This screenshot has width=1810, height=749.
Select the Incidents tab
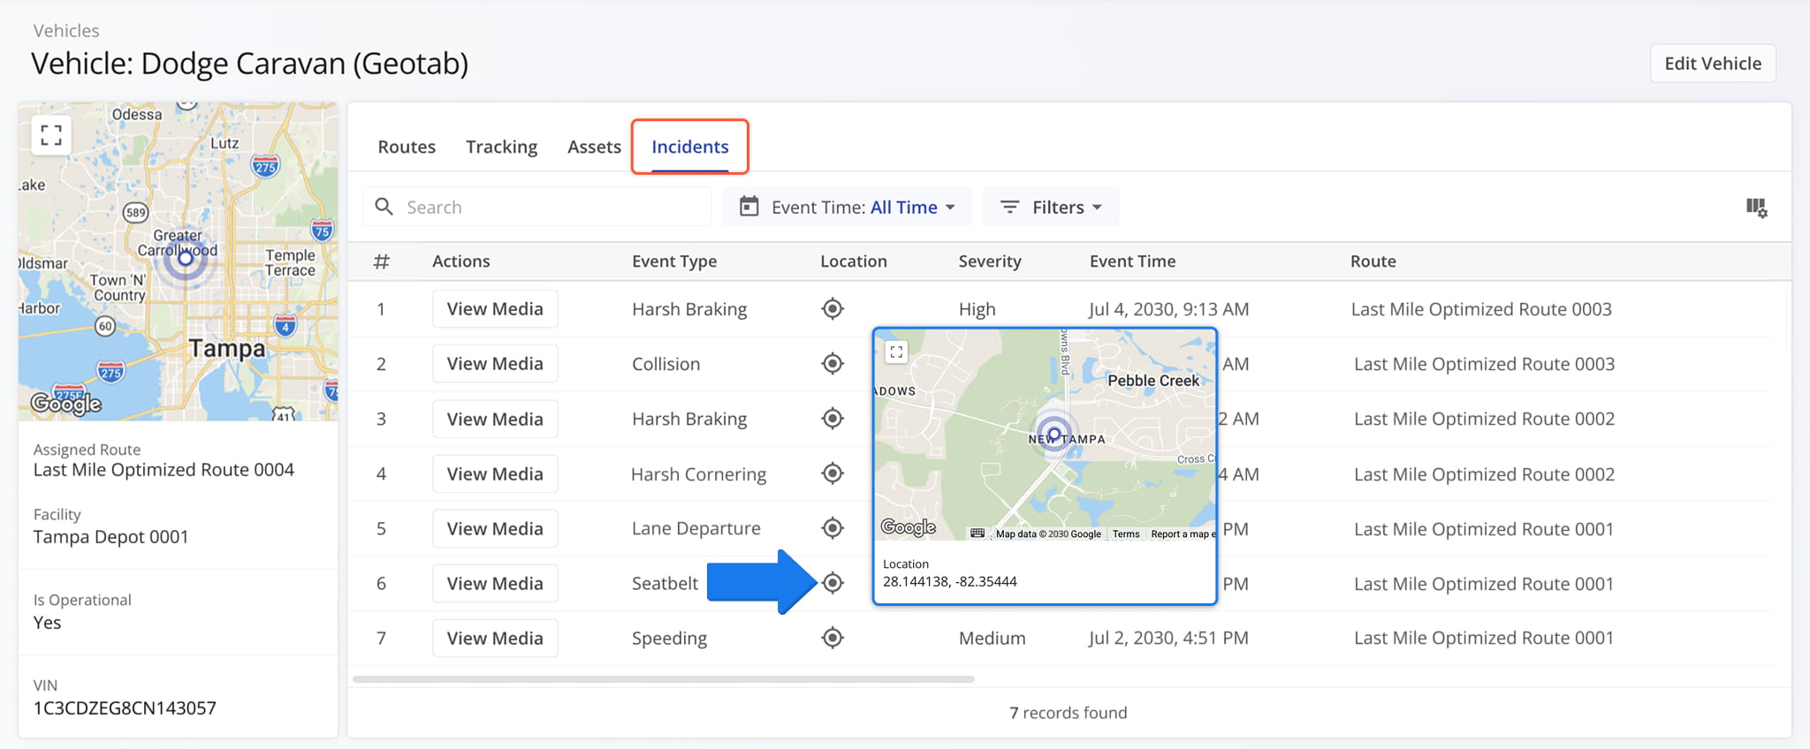[x=690, y=147]
